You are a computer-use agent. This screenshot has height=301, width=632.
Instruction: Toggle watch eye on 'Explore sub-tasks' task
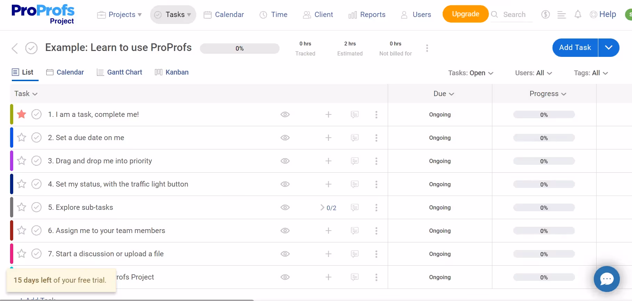[x=285, y=207]
